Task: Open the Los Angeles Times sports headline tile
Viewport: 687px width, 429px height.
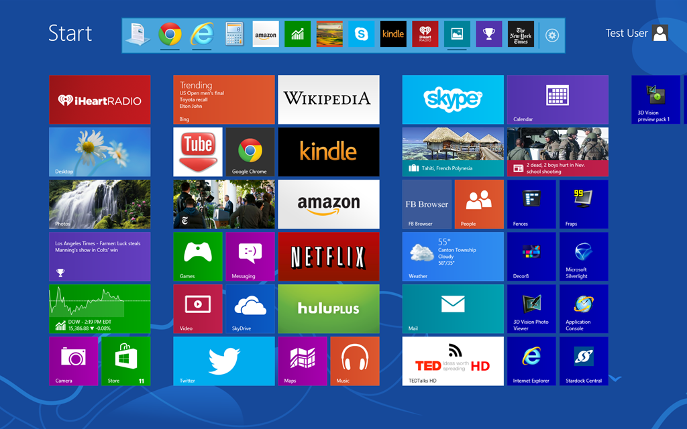Action: coord(100,257)
